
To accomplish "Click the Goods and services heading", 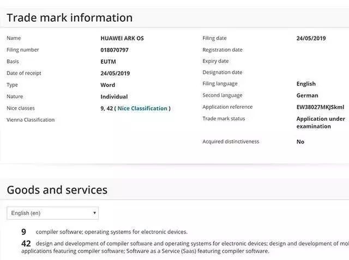I will click(57, 190).
